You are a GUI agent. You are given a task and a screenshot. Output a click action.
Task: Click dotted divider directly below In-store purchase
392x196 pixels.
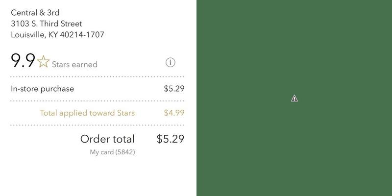(x=98, y=101)
